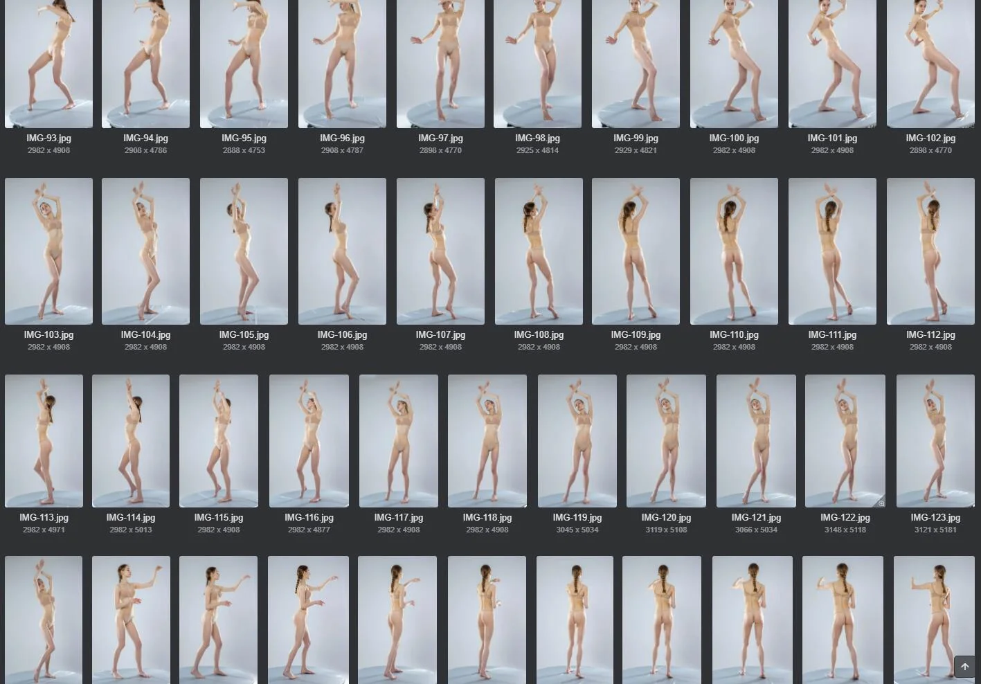The width and height of the screenshot is (981, 684).
Task: Click the 2925 x 4814 dimensions text
Action: [x=537, y=150]
